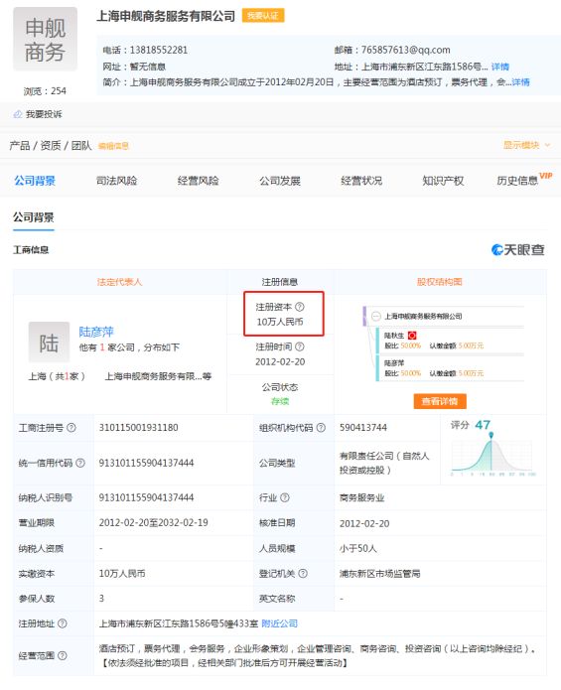
Task: Click the 股权结构图 header
Action: click(440, 282)
